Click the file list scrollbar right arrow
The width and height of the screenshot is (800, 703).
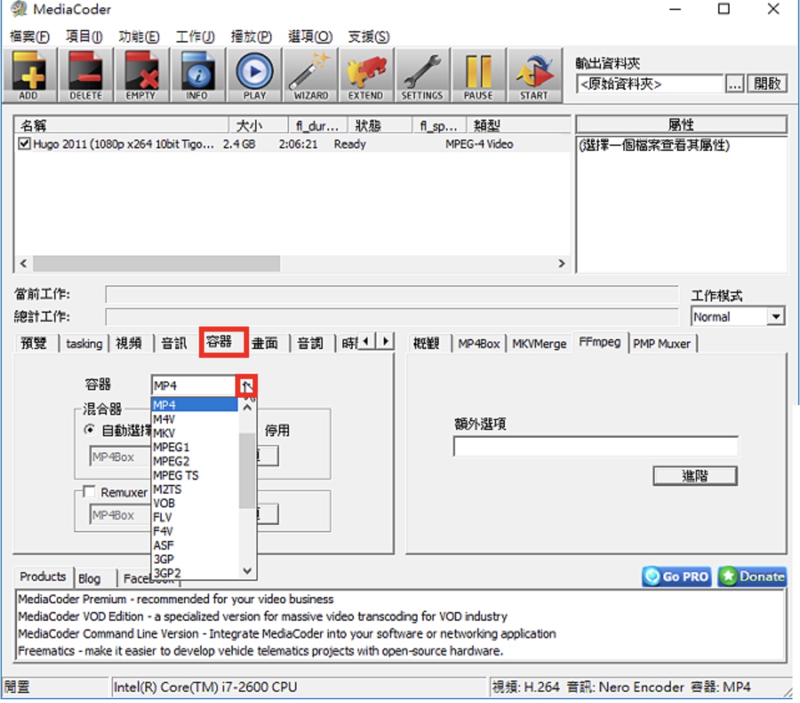click(x=562, y=264)
